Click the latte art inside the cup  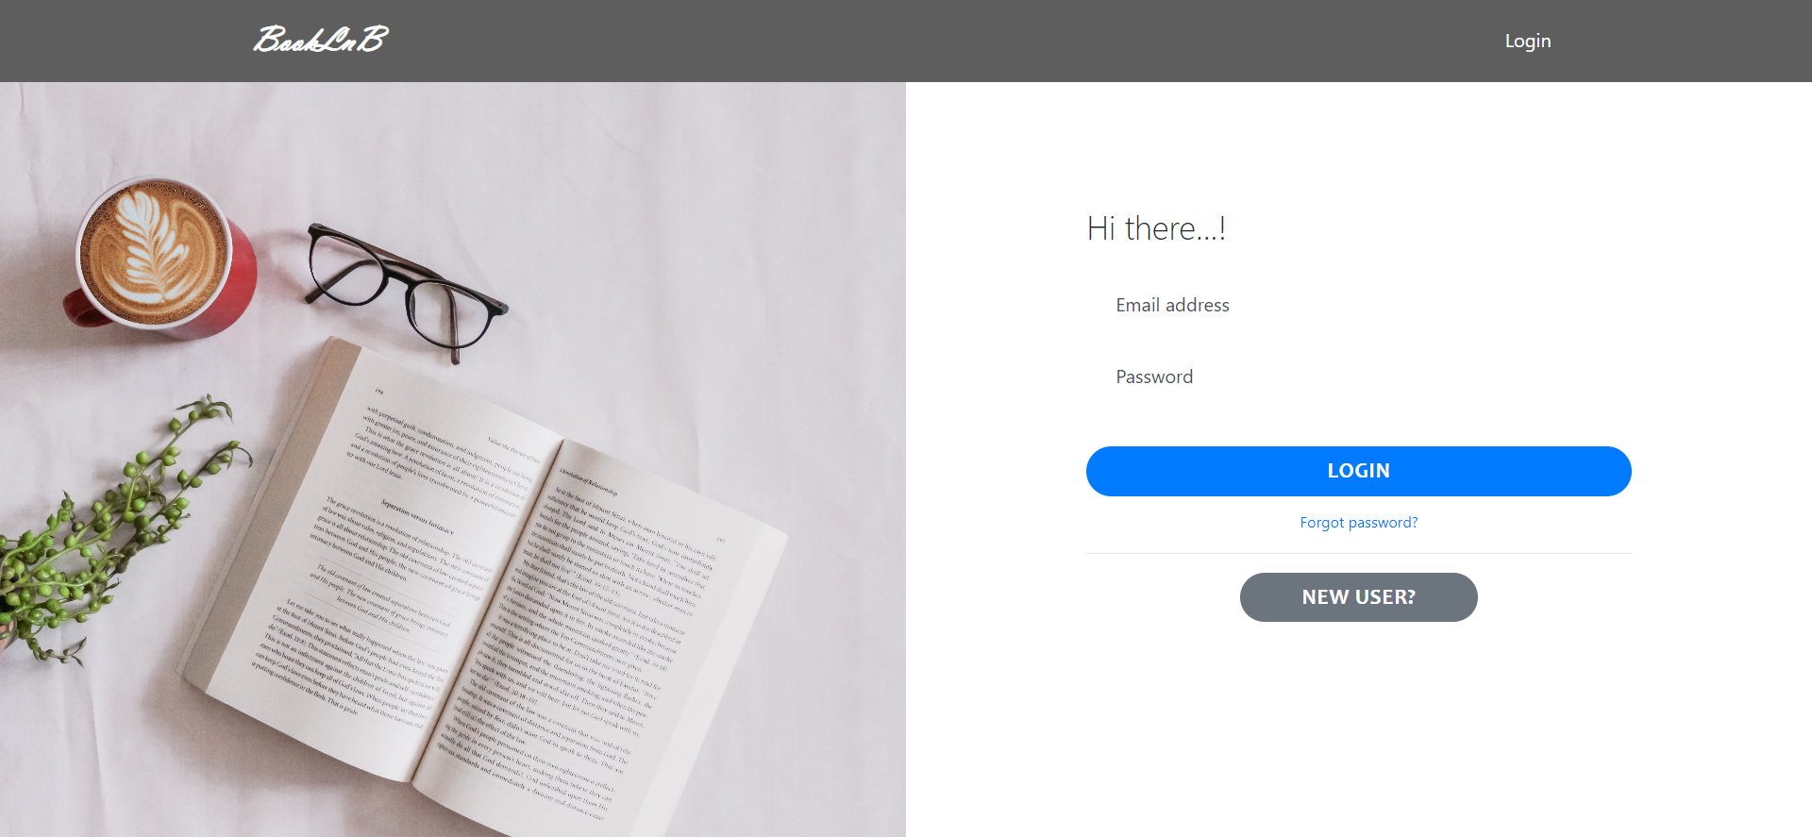click(x=154, y=252)
